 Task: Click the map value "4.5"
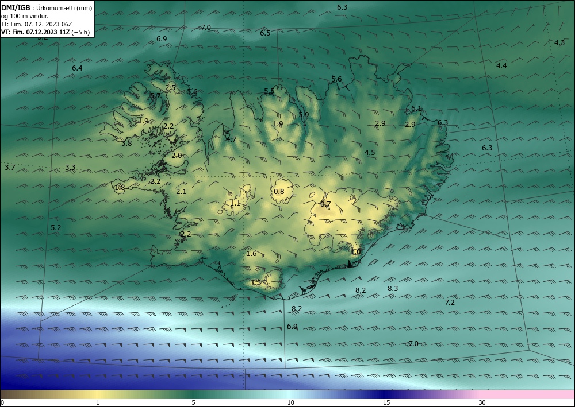click(x=370, y=153)
